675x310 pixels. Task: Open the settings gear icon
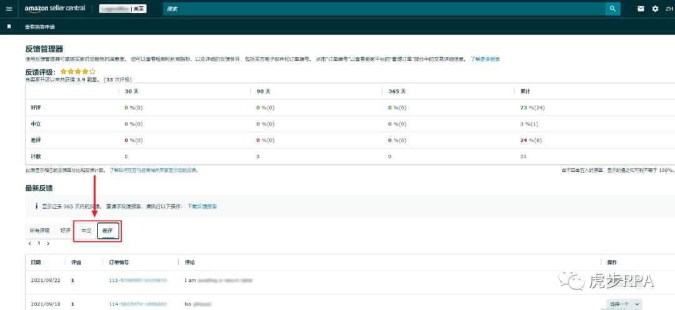[x=655, y=9]
